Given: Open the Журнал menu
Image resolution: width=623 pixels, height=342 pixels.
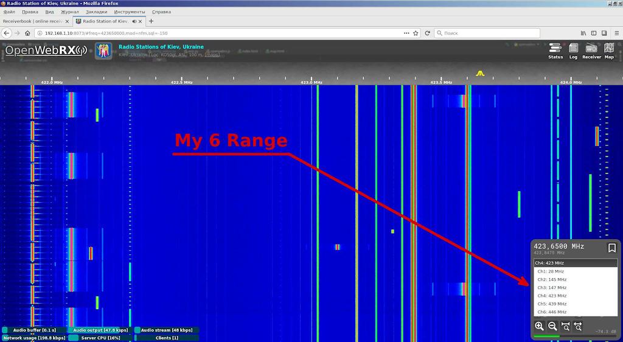Looking at the screenshot, I should click(70, 12).
